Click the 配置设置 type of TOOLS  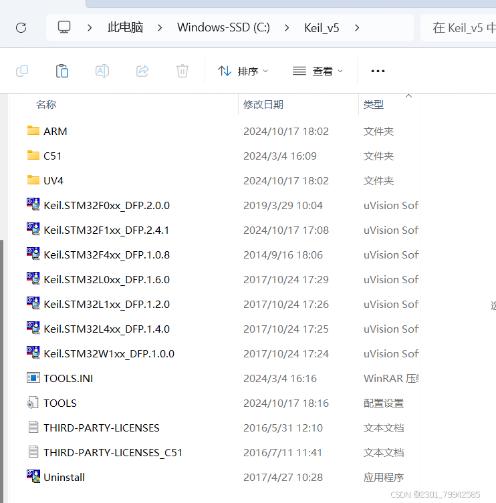[383, 403]
